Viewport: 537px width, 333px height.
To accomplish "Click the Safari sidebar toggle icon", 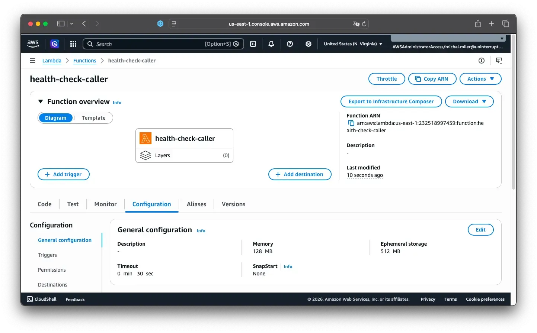I will point(61,24).
